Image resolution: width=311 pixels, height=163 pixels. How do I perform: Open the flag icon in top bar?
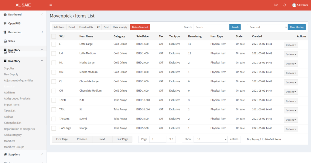point(276,5)
